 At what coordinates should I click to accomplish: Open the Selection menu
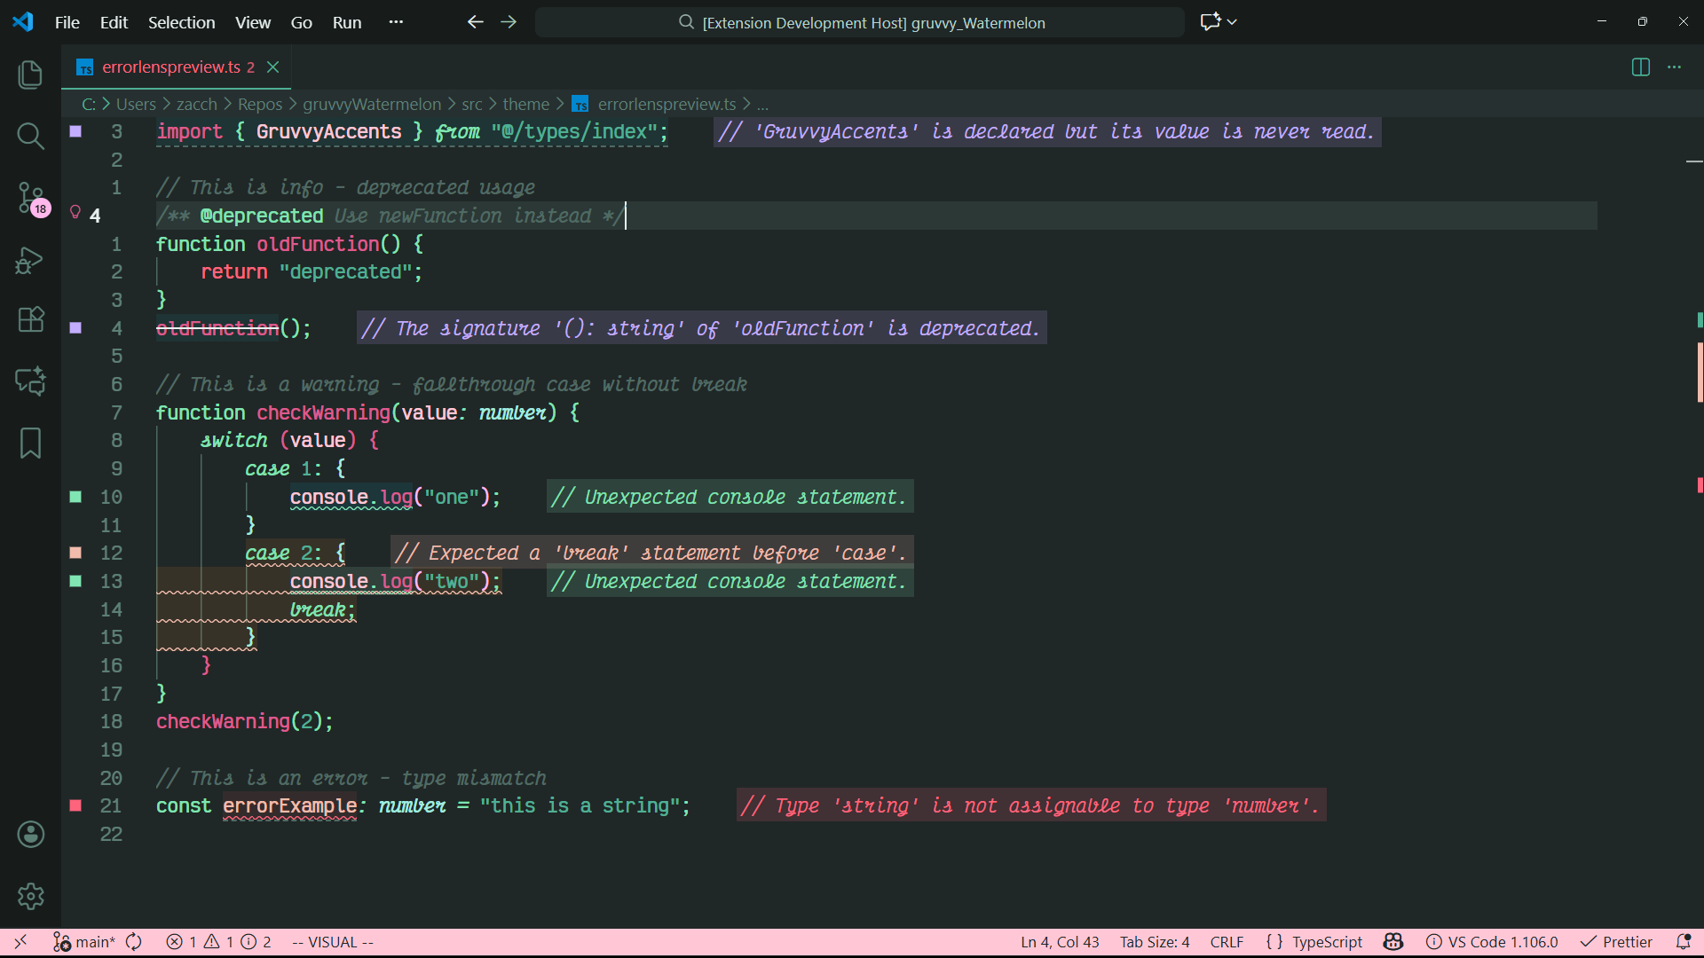click(181, 22)
